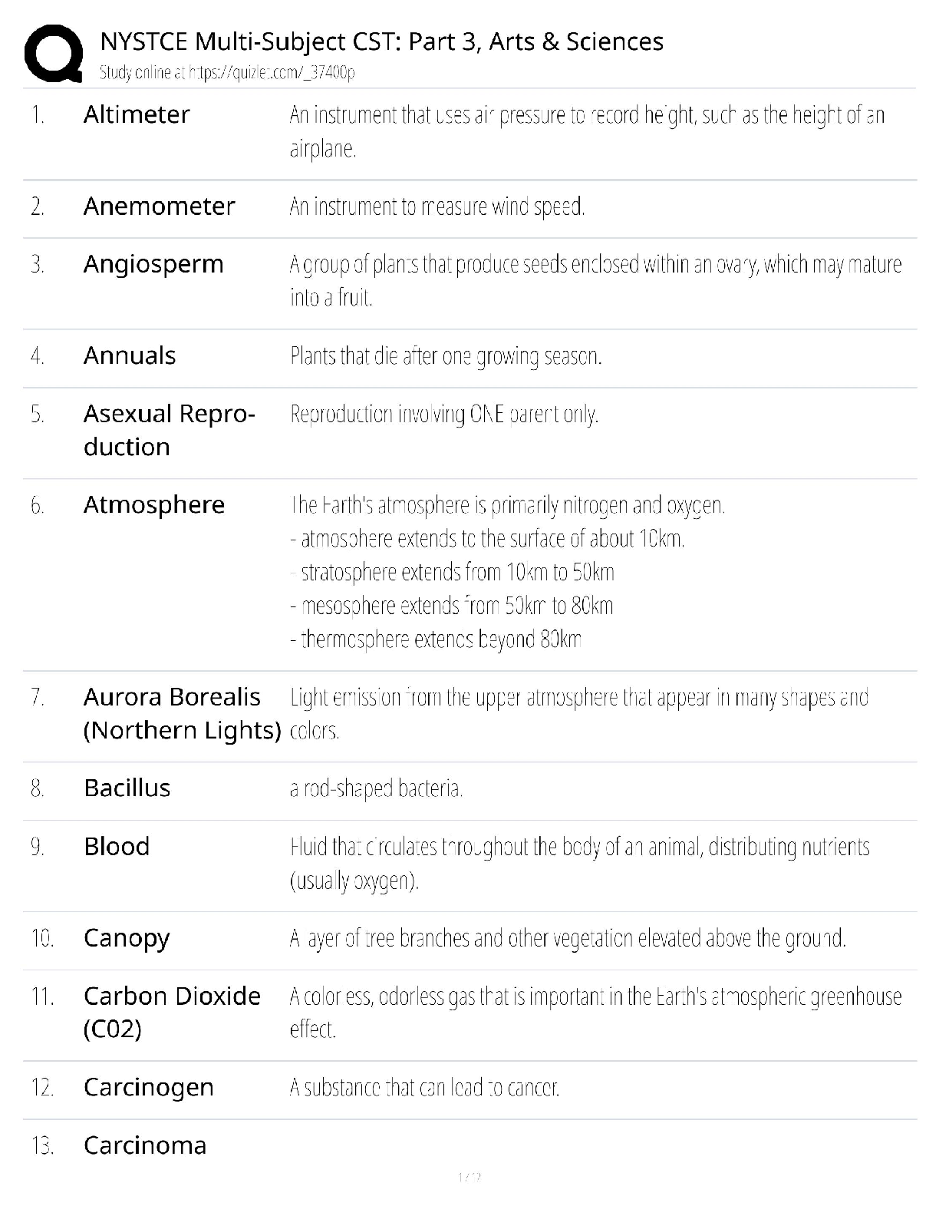The height and width of the screenshot is (1216, 939).
Task: Click the Bacillus term
Action: [x=127, y=788]
